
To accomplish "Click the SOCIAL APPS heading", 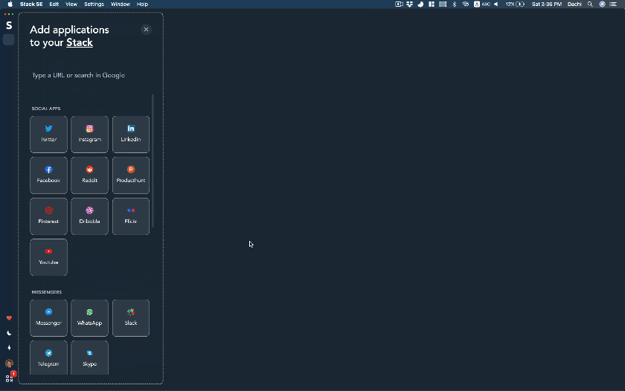I will [x=46, y=109].
